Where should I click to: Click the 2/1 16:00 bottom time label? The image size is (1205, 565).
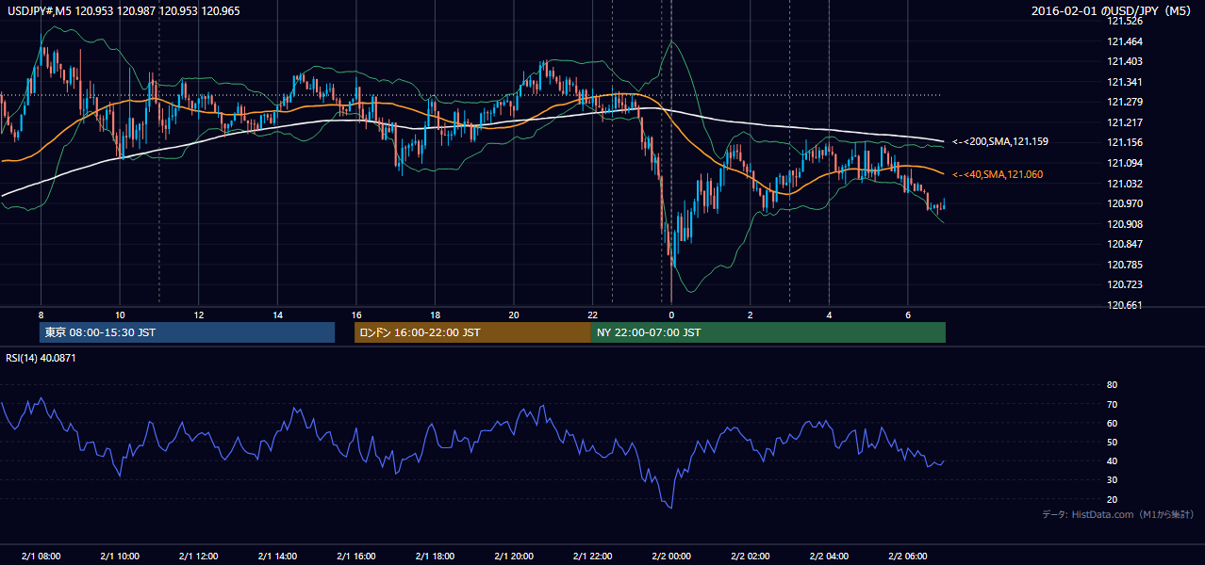[355, 556]
